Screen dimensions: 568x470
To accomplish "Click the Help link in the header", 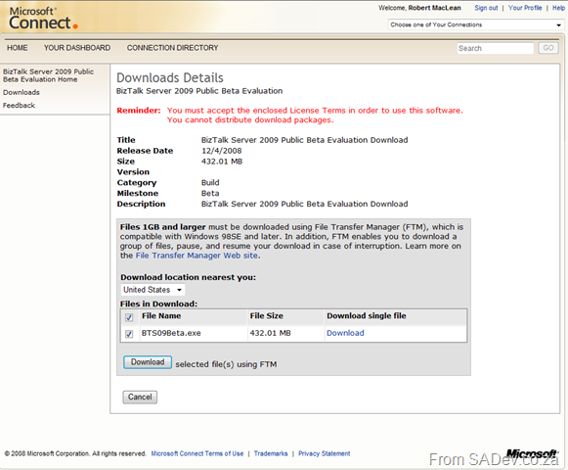I will click(558, 8).
